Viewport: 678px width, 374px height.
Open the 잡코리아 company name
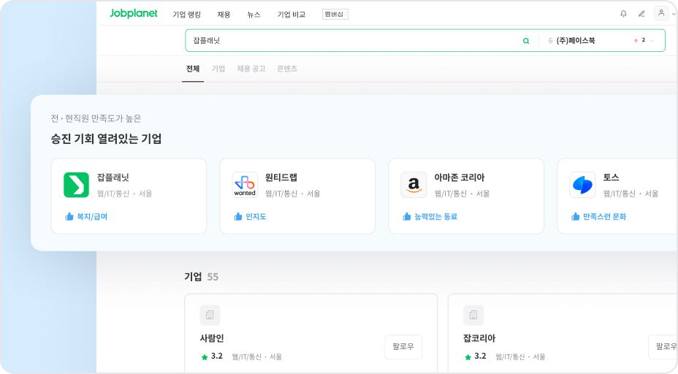click(479, 338)
